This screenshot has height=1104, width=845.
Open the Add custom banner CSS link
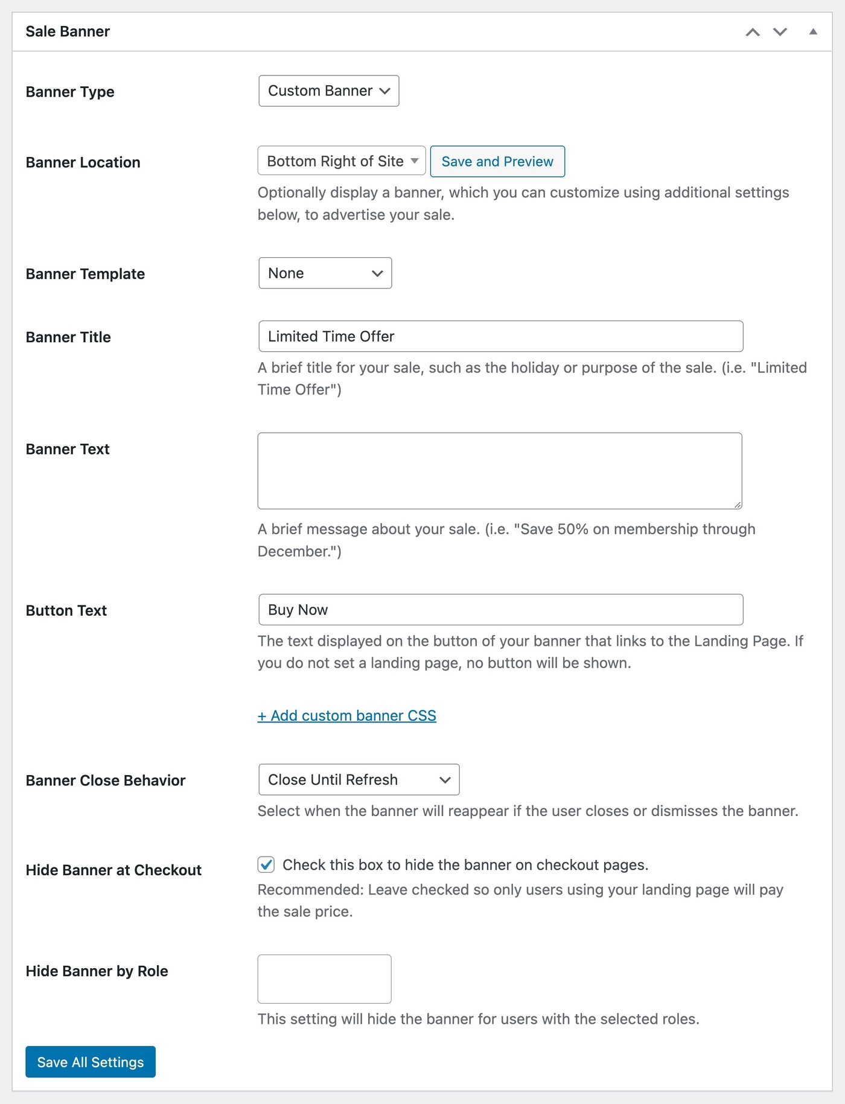pyautogui.click(x=347, y=715)
